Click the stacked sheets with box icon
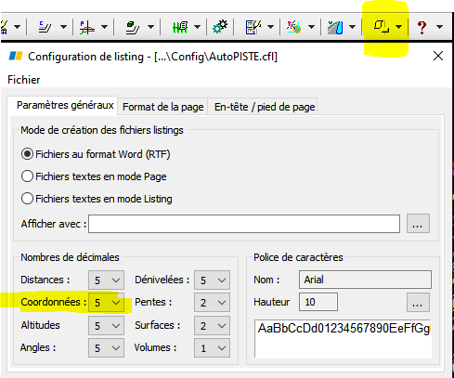 (x=132, y=27)
